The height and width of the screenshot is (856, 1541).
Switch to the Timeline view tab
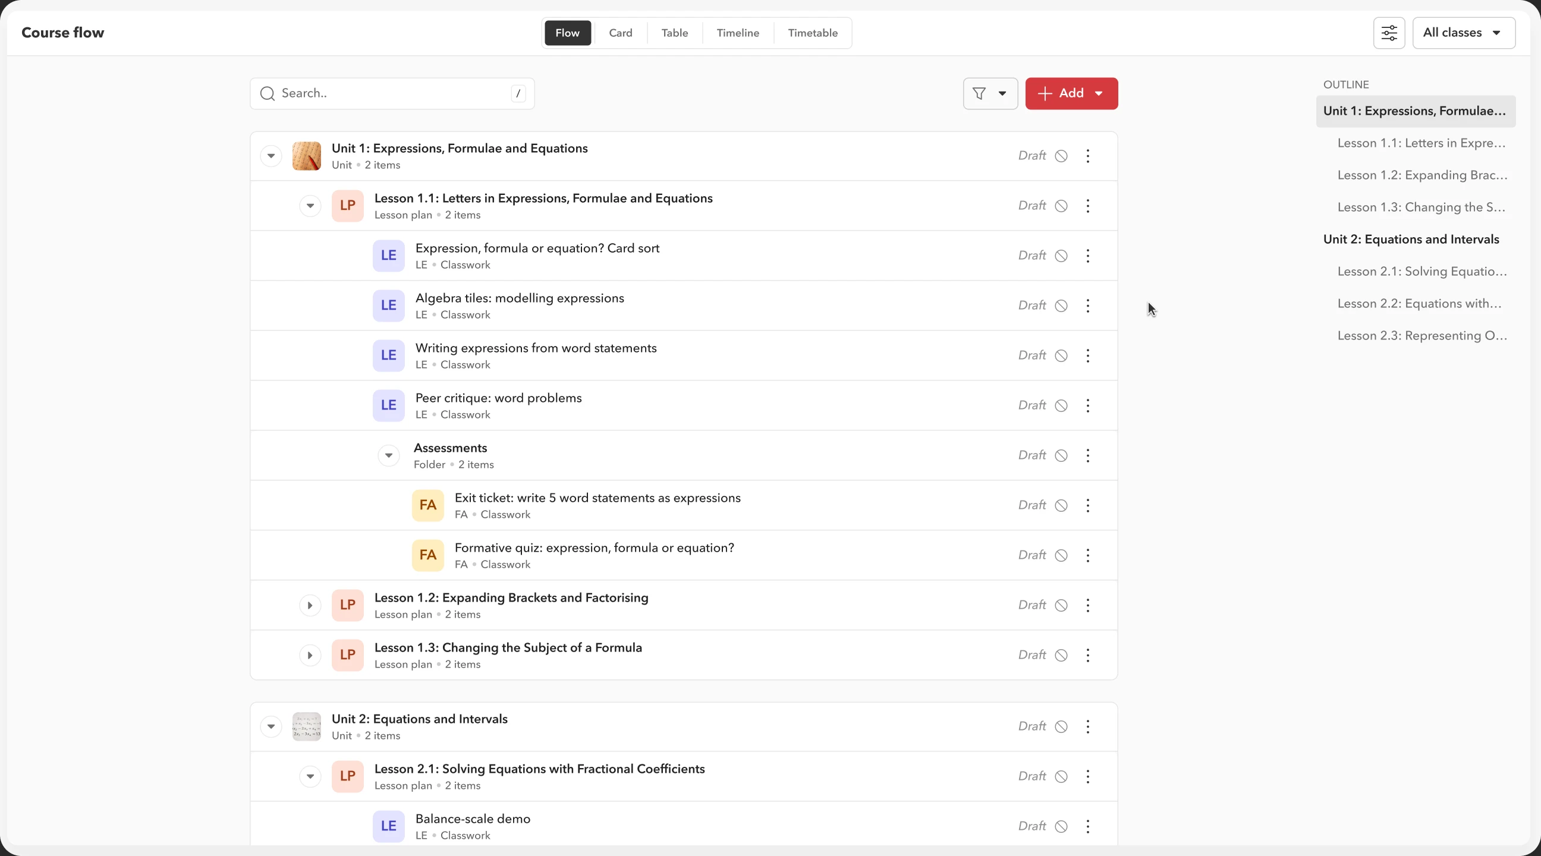[x=738, y=33]
